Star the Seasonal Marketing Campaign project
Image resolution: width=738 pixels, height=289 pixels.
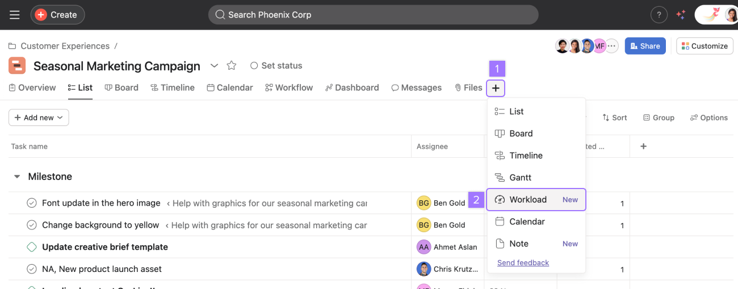tap(232, 66)
